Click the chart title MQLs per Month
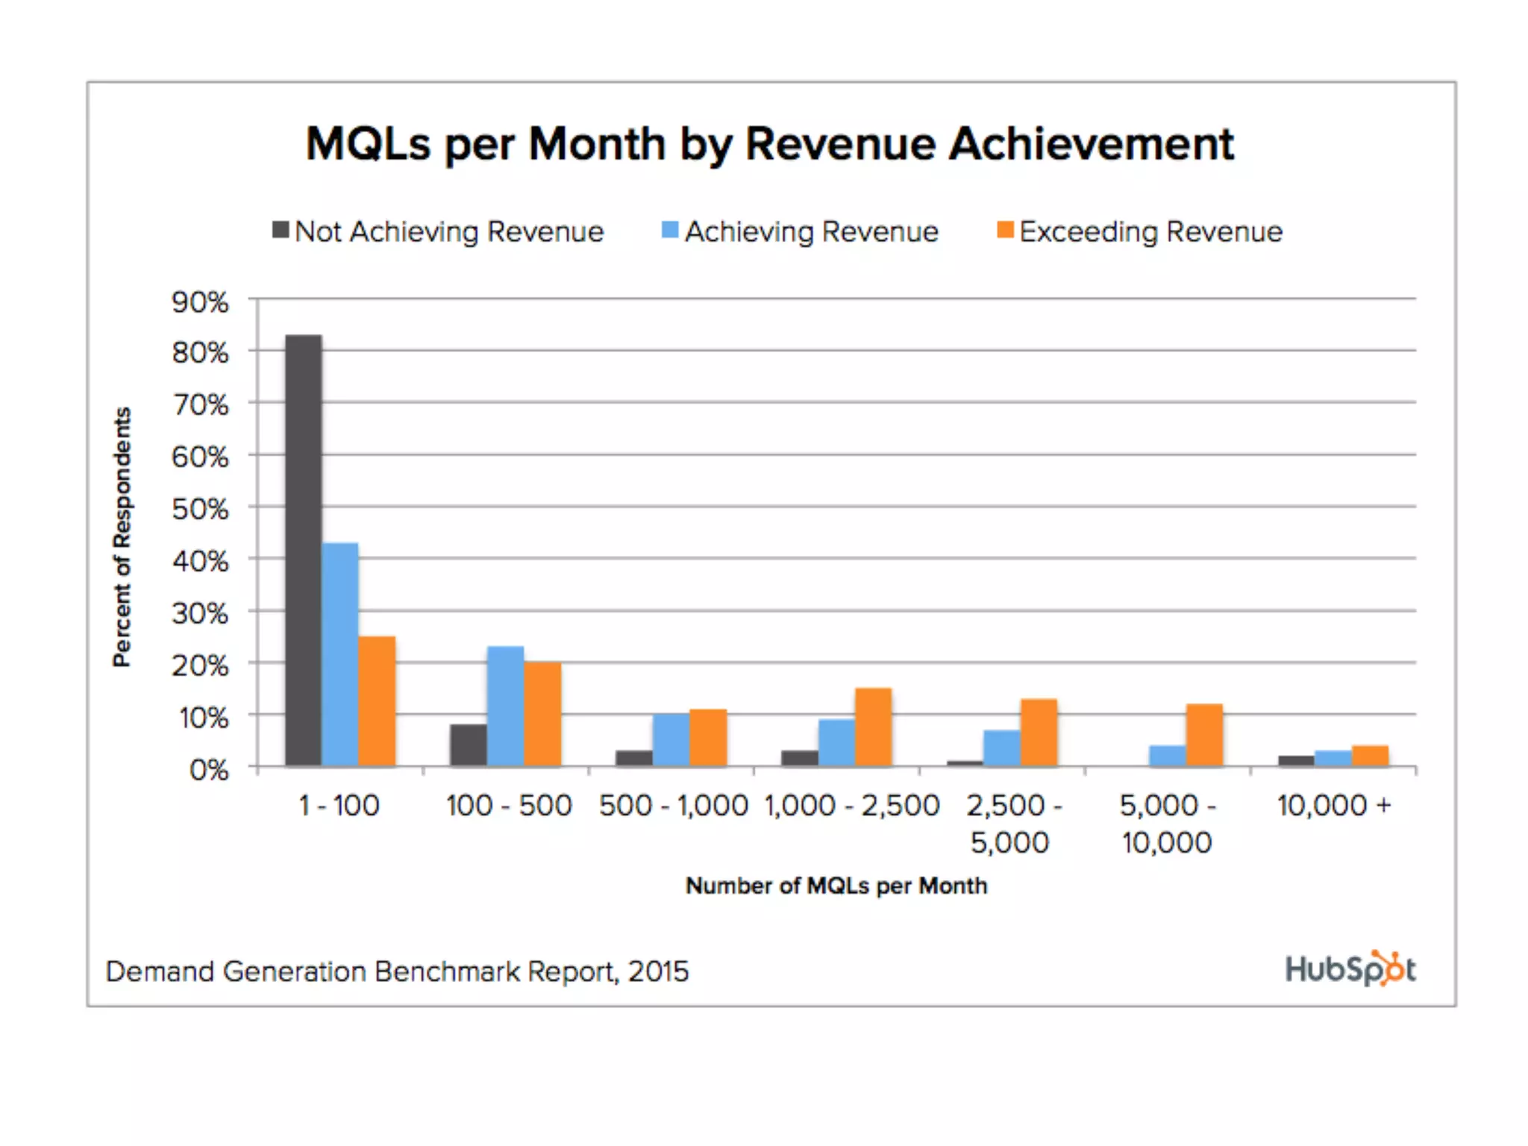Viewport: 1528px width, 1146px height. [x=769, y=143]
